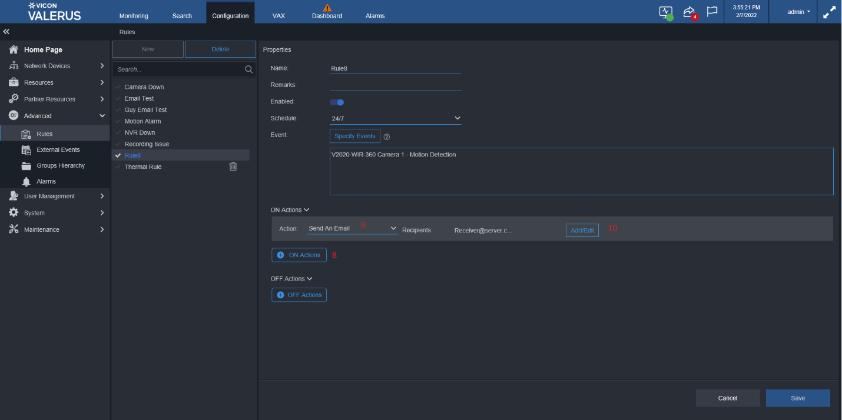Screen dimensions: 842x420
Task: Click the Alarms bell icon in sidebar
Action: pyautogui.click(x=26, y=181)
